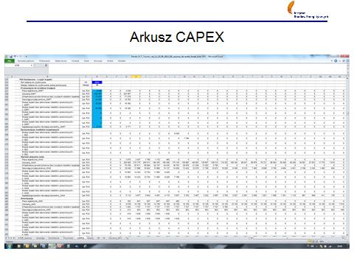The height and width of the screenshot is (265, 354).
Task: Open the Wstawianie ribbon tab
Action: click(x=44, y=61)
